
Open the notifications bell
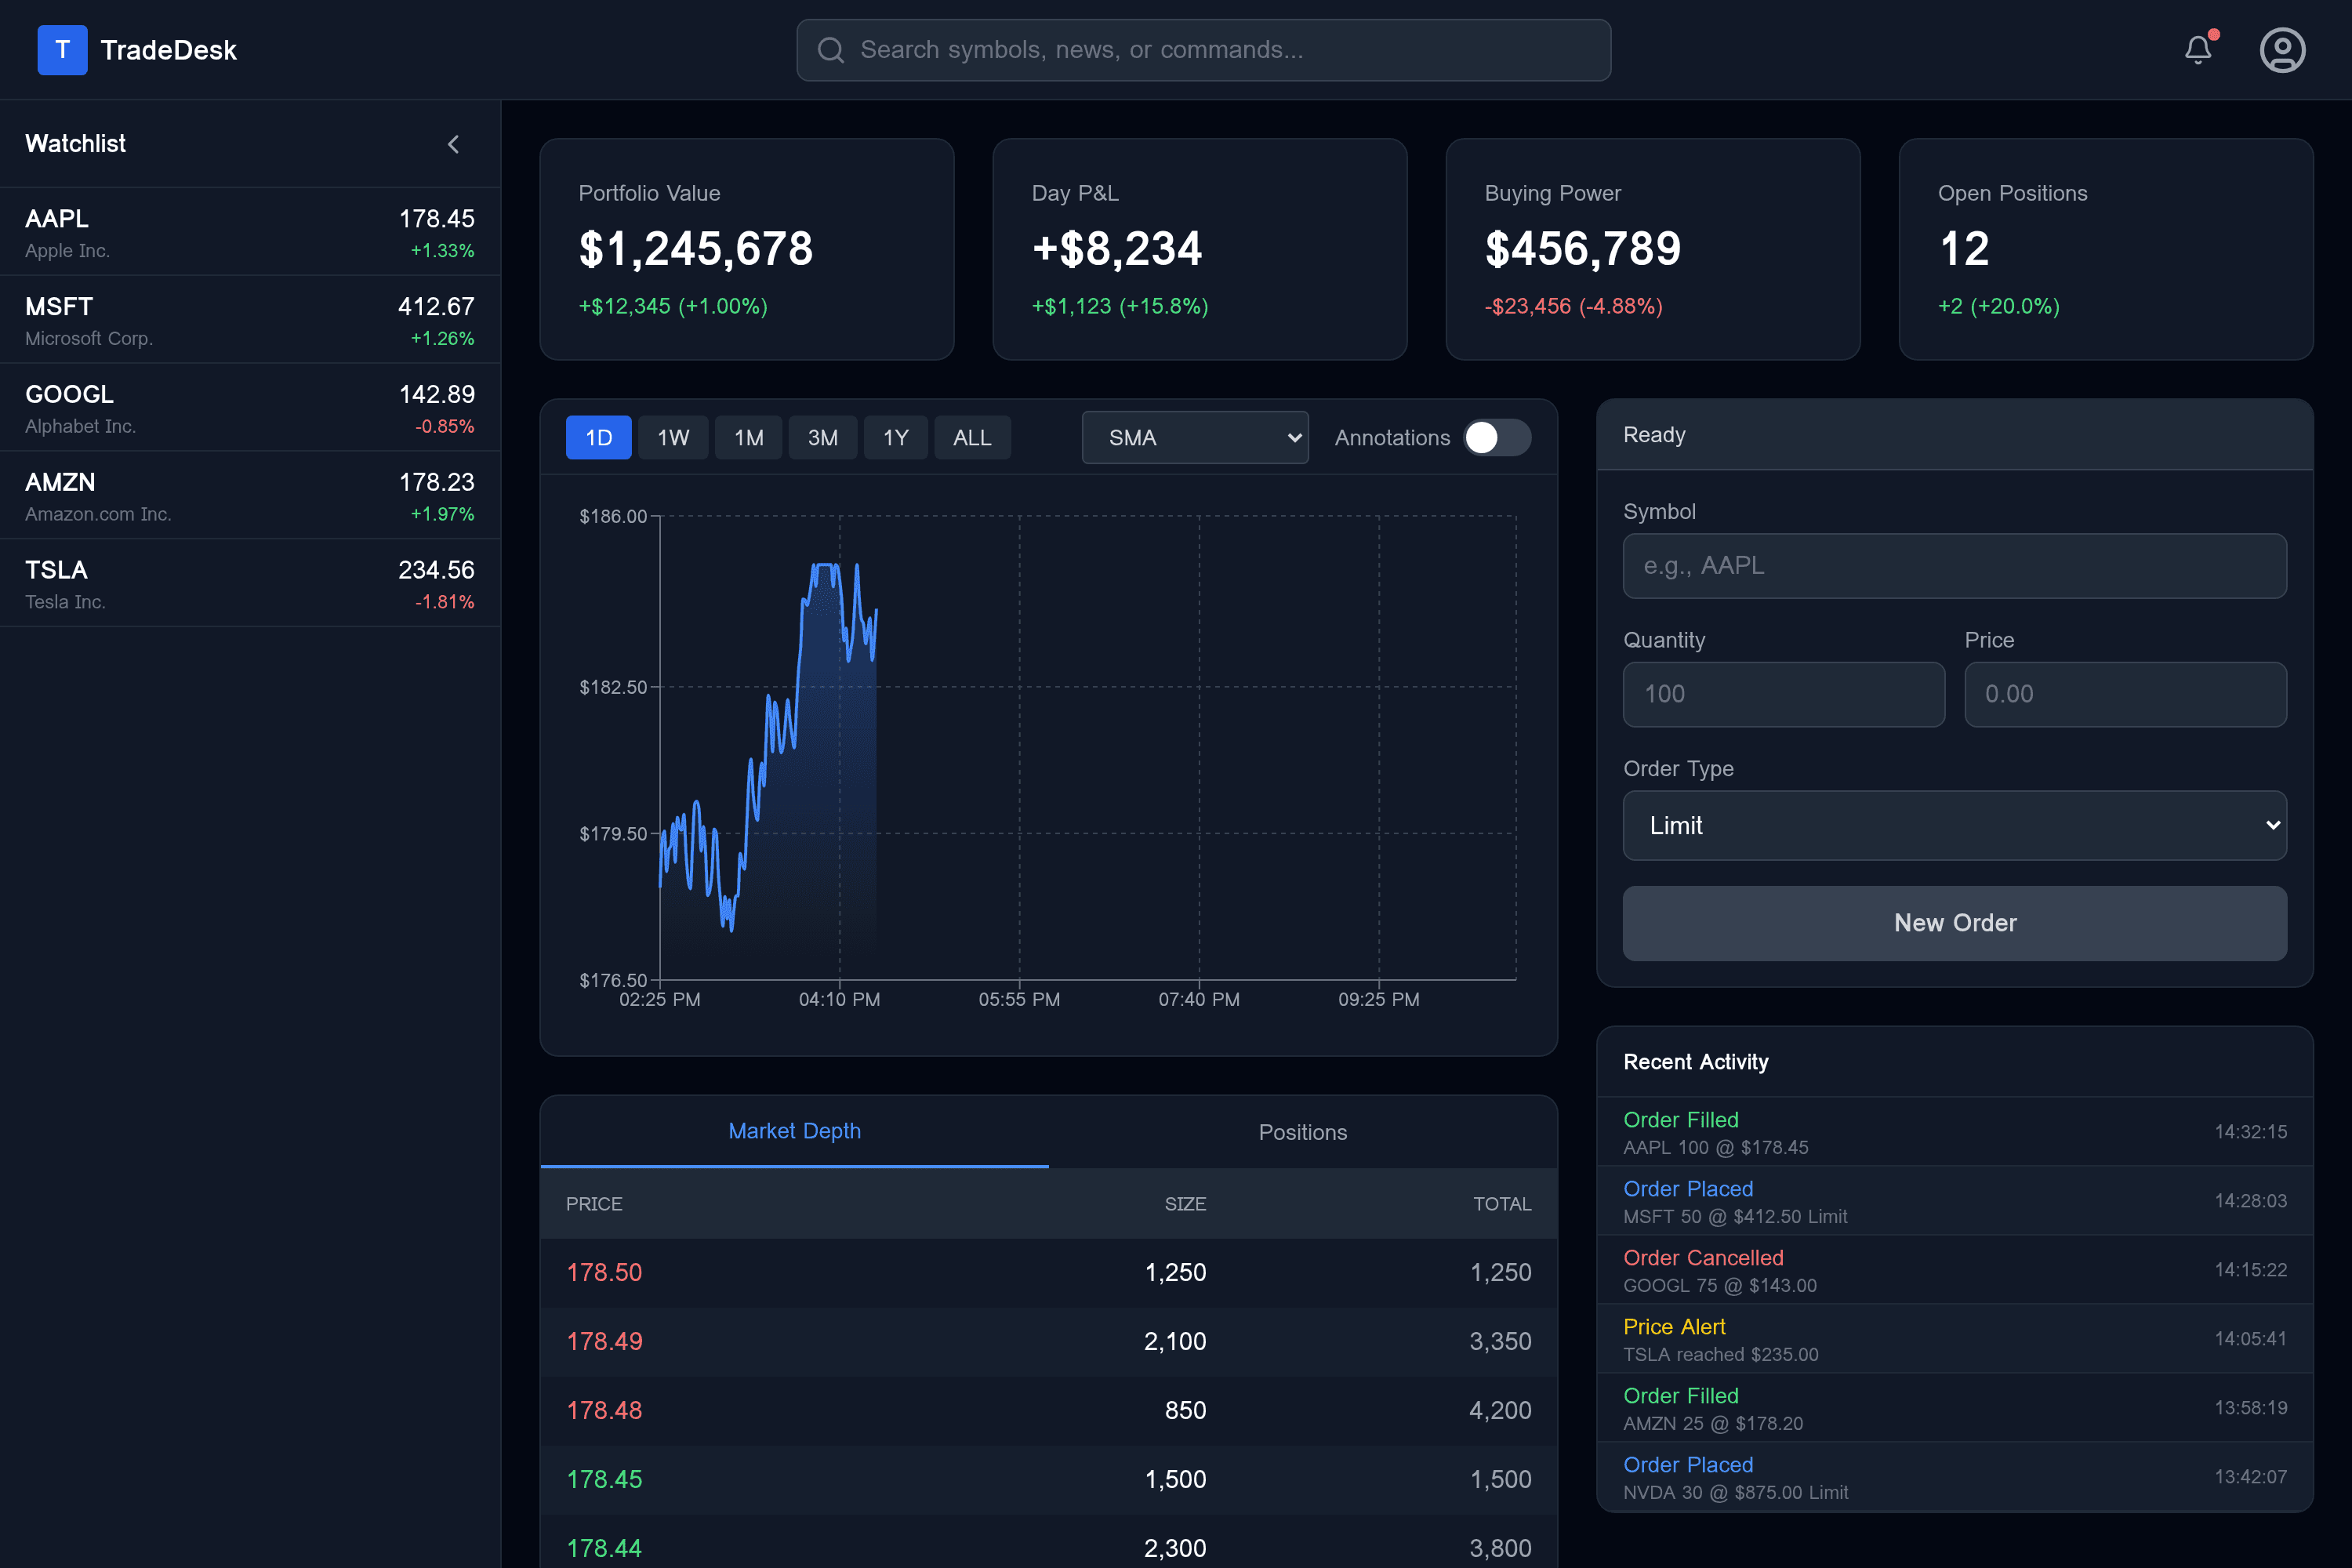pos(2197,50)
